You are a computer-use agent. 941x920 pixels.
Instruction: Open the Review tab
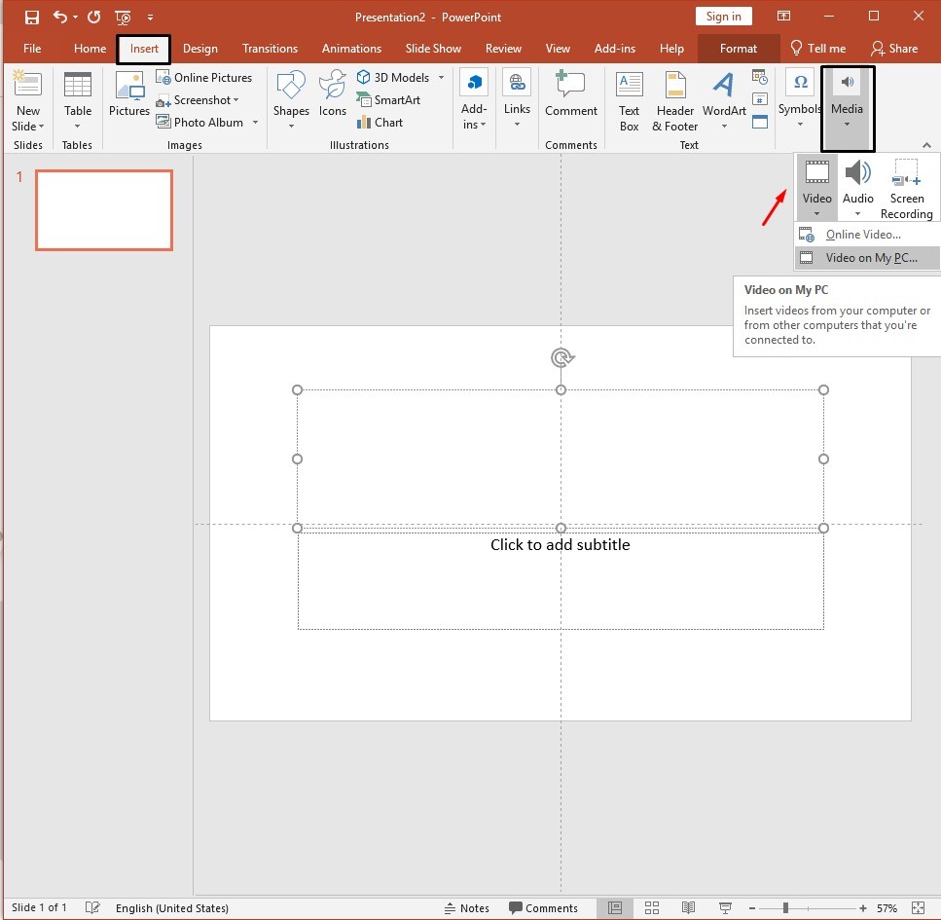click(x=503, y=49)
